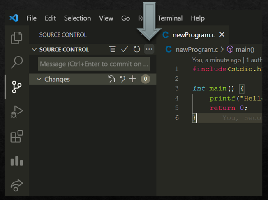The width and height of the screenshot is (268, 200).
Task: Click the purple cube symbol icon in breadcrumb
Action: click(x=230, y=49)
